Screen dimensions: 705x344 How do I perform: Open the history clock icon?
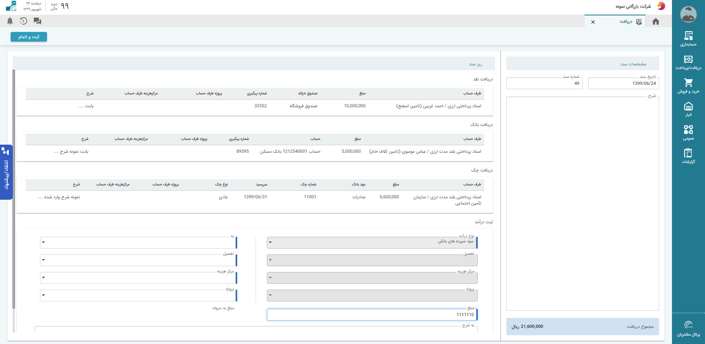(23, 21)
